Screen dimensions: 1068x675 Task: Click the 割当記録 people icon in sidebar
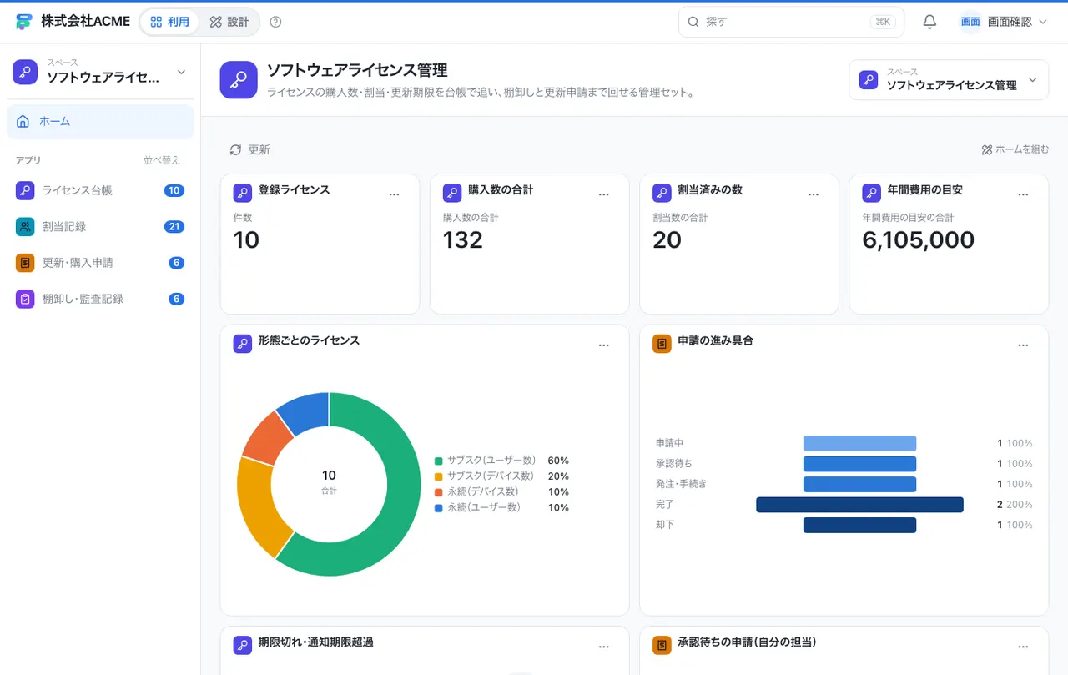coord(25,226)
